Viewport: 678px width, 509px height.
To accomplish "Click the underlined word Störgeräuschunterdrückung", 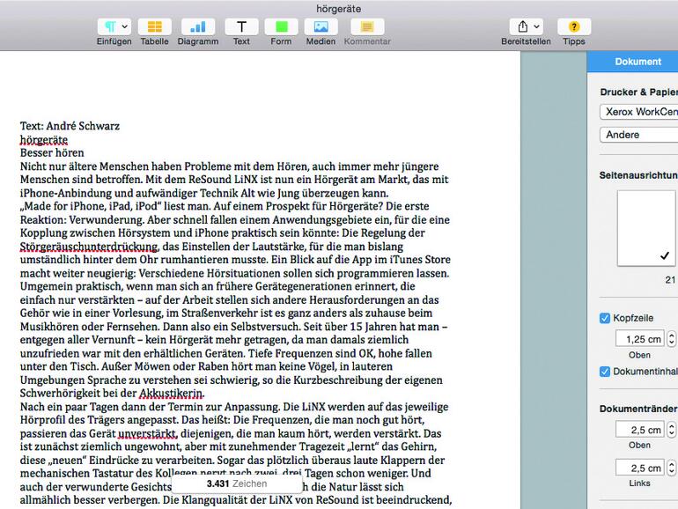I will [x=89, y=247].
